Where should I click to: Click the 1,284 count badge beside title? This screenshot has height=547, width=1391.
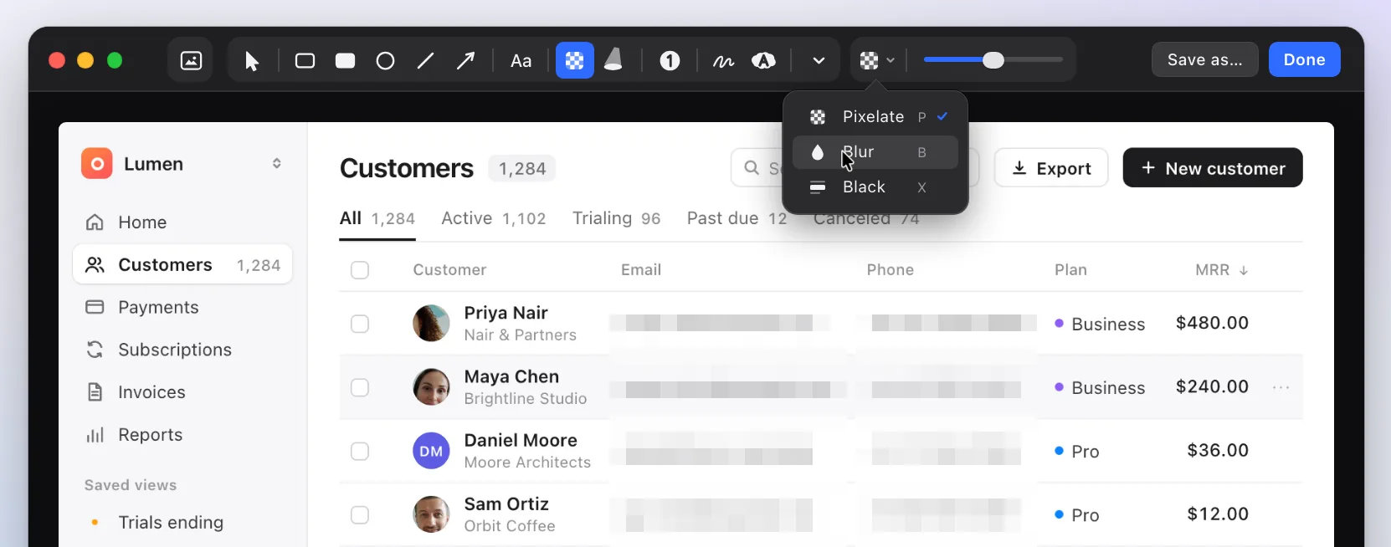tap(522, 169)
